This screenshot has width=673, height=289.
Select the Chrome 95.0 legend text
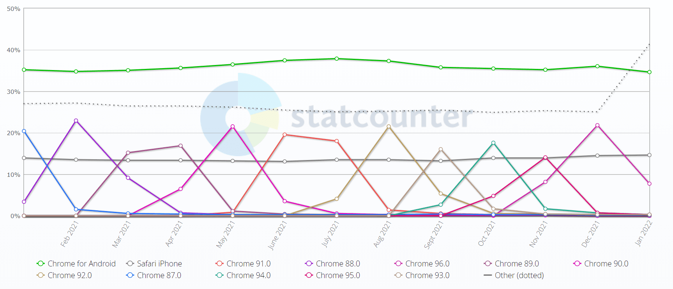point(338,275)
